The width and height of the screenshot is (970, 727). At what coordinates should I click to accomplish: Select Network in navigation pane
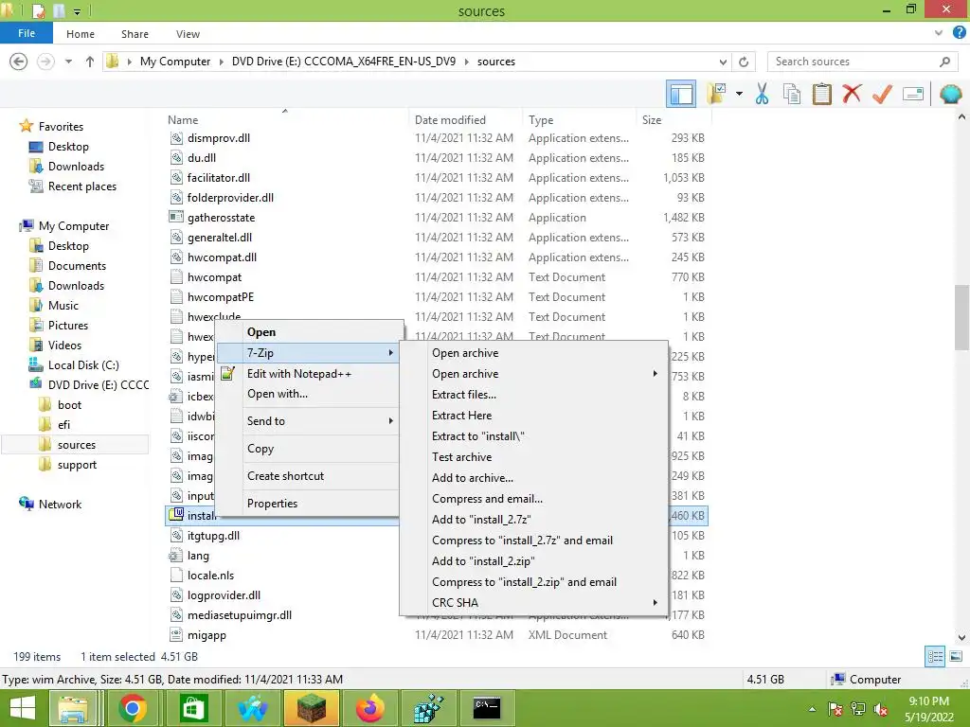(60, 505)
